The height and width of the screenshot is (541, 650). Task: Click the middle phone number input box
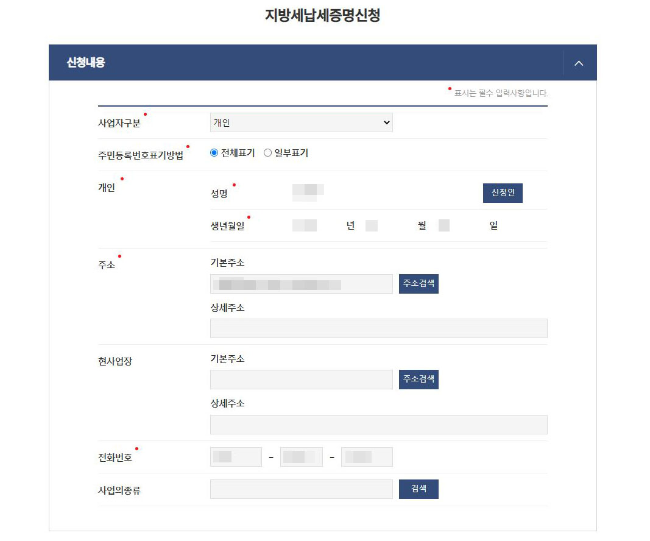click(x=302, y=456)
